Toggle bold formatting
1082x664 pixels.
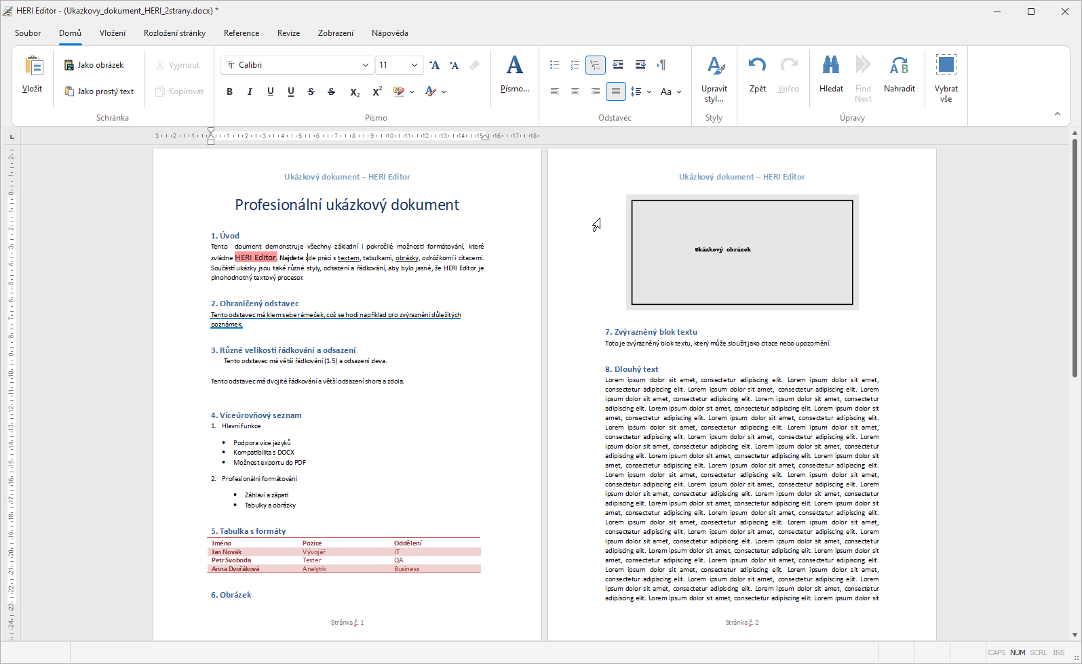[x=229, y=91]
